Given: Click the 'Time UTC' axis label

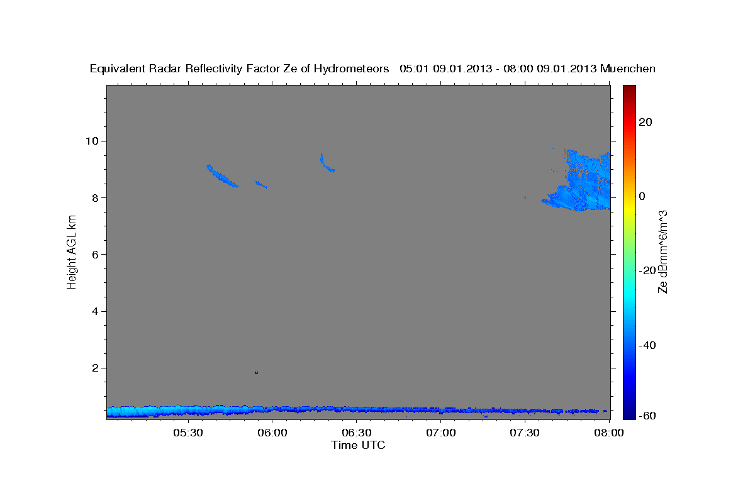Looking at the screenshot, I should tap(358, 445).
